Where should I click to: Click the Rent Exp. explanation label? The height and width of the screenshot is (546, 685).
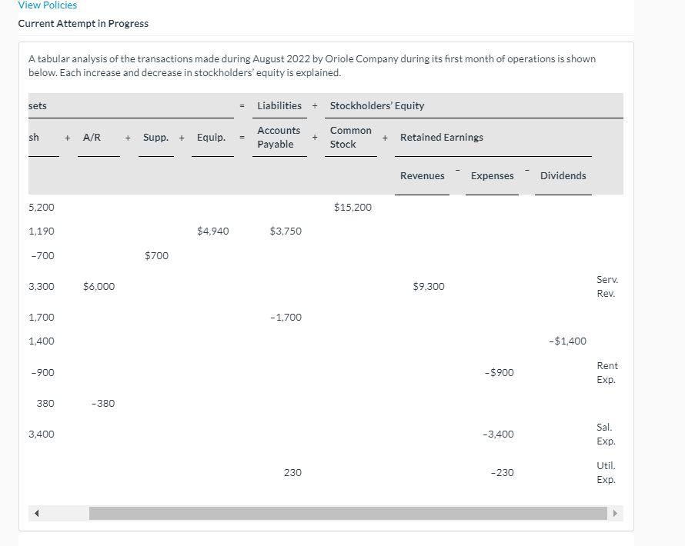point(606,372)
